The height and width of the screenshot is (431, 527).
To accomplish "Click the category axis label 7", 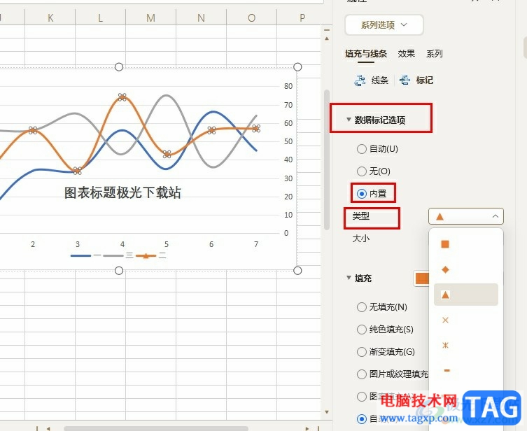I will point(256,244).
